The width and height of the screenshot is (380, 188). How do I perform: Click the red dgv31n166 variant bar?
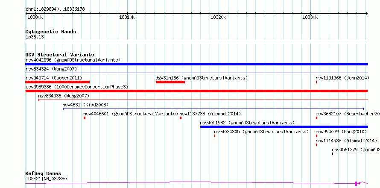pyautogui.click(x=170, y=82)
